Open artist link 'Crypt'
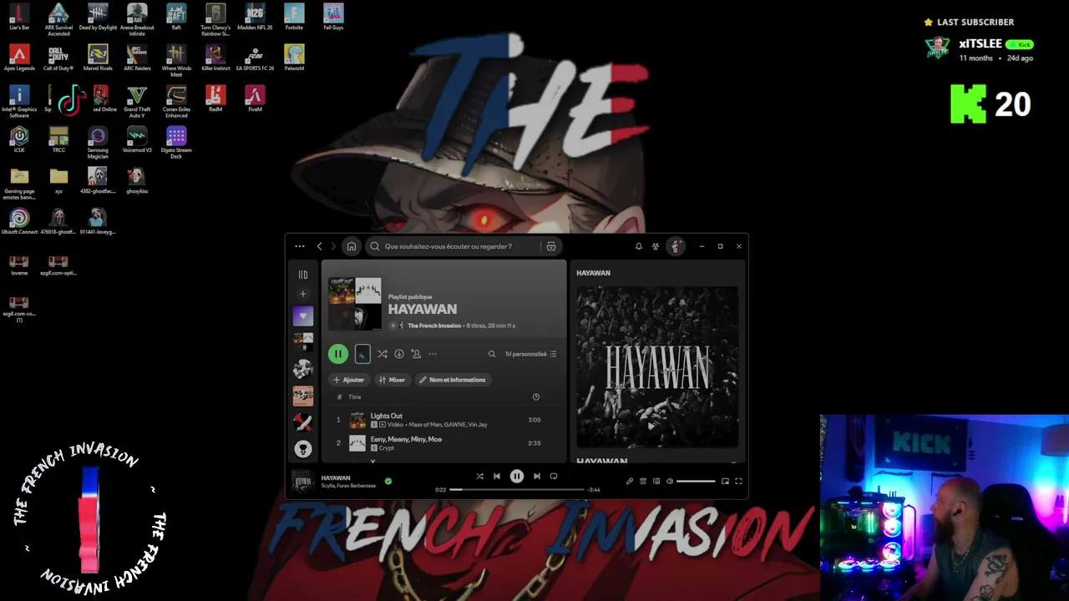Image resolution: width=1069 pixels, height=601 pixels. [387, 448]
